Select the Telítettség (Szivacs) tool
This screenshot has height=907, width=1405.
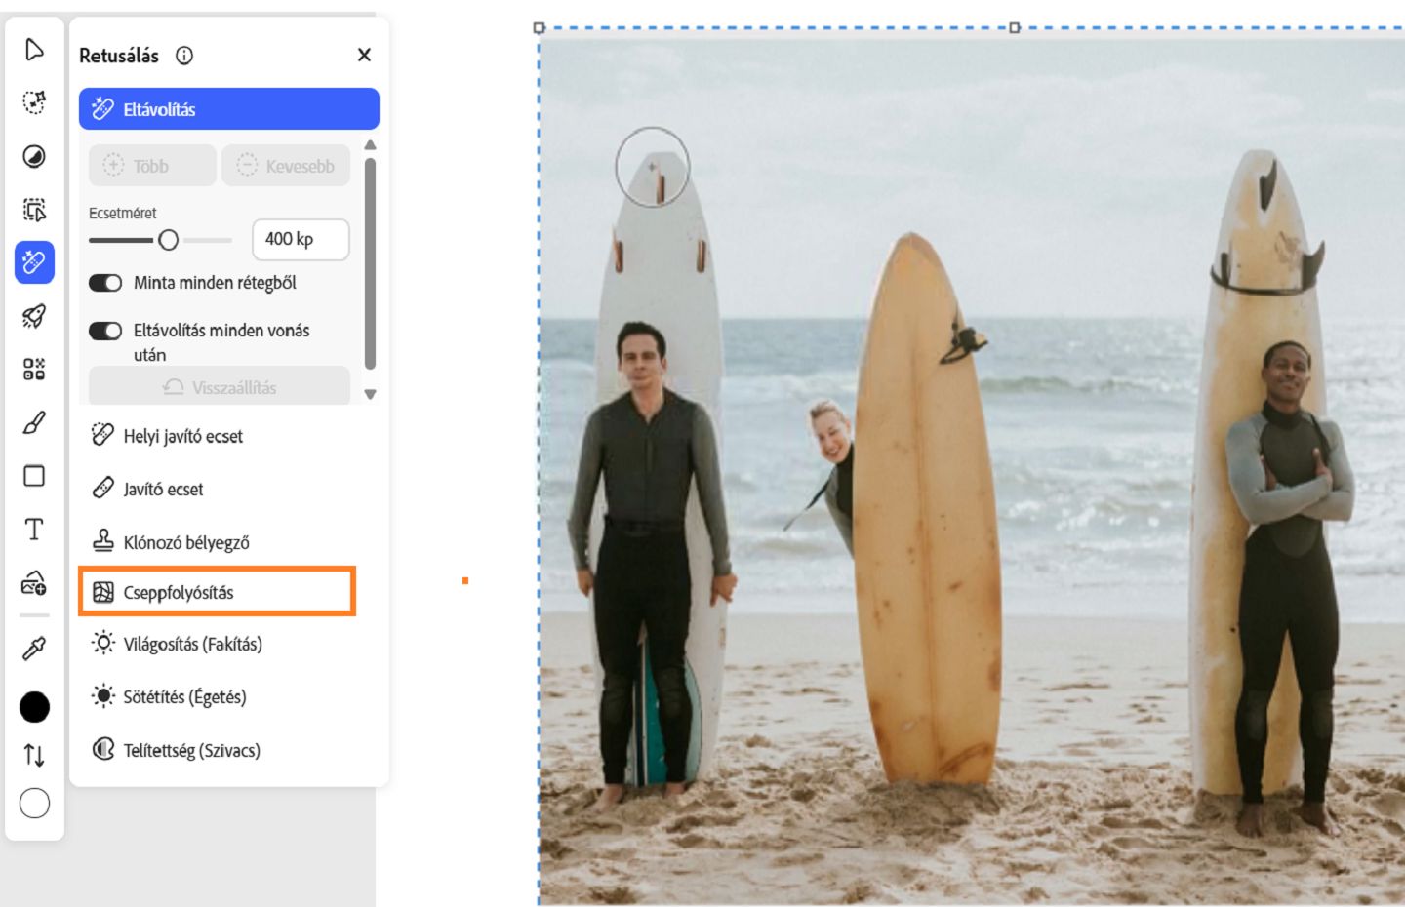192,750
